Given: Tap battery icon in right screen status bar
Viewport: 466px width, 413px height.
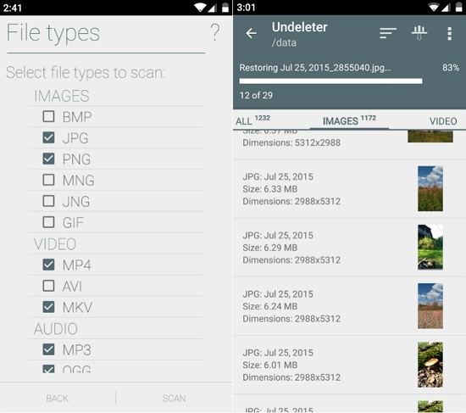Looking at the screenshot, I should click(x=459, y=8).
